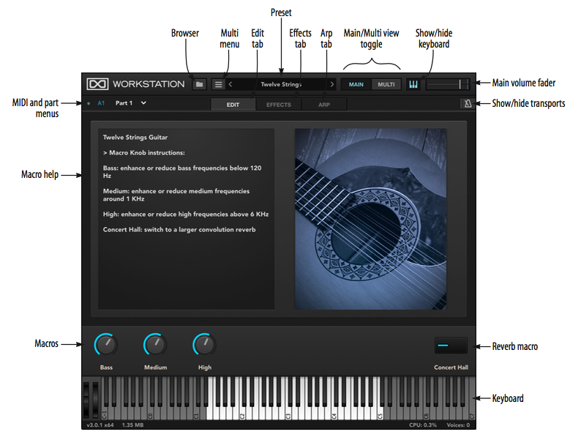Play the C3 key on keyboard
Viewport: 581px width, 440px height.
[288, 414]
